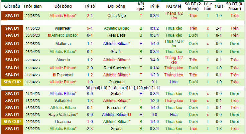The height and width of the screenshot is (134, 246).
Task: Open SPA CUP badge dated 05/04/23
Action: [x=12, y=82]
